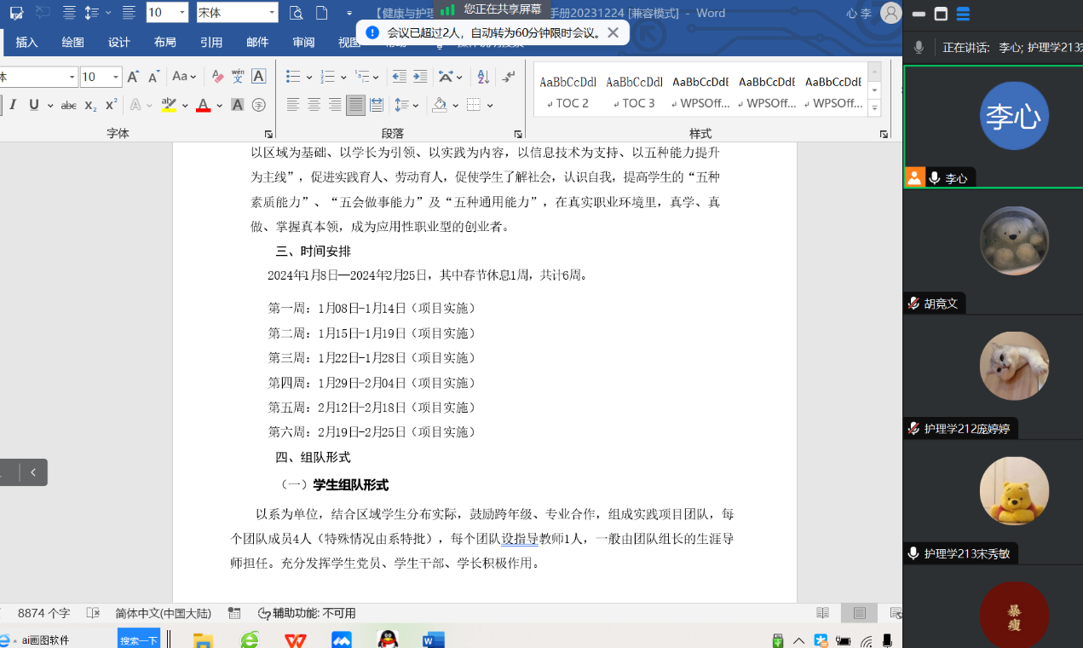1083x648 pixels.
Task: Center the paragraph text
Action: point(314,105)
